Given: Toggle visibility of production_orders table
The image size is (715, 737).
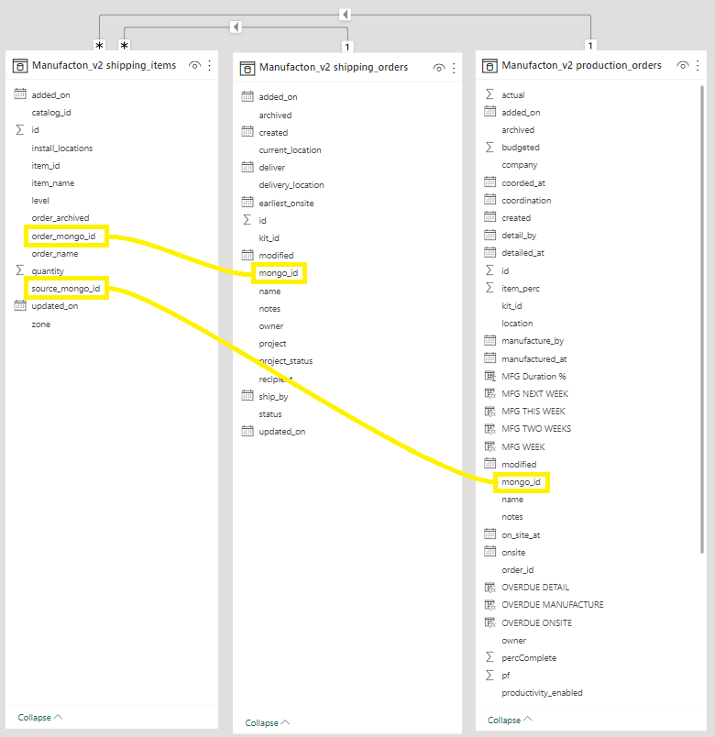Looking at the screenshot, I should [x=682, y=66].
